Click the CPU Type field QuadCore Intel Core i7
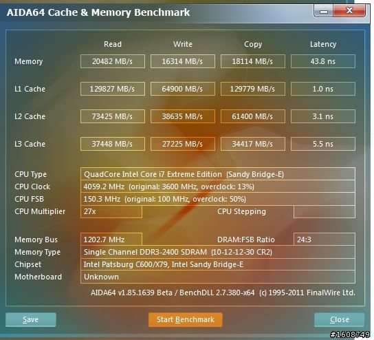Viewport: 374px width, 340px height. (218, 174)
